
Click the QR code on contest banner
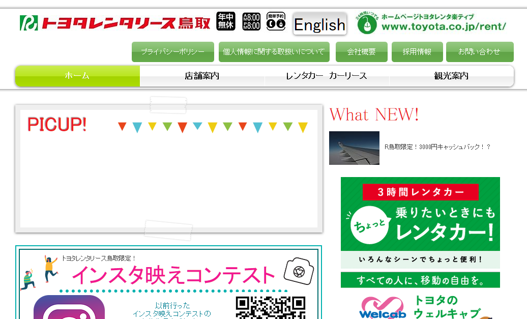(x=271, y=308)
